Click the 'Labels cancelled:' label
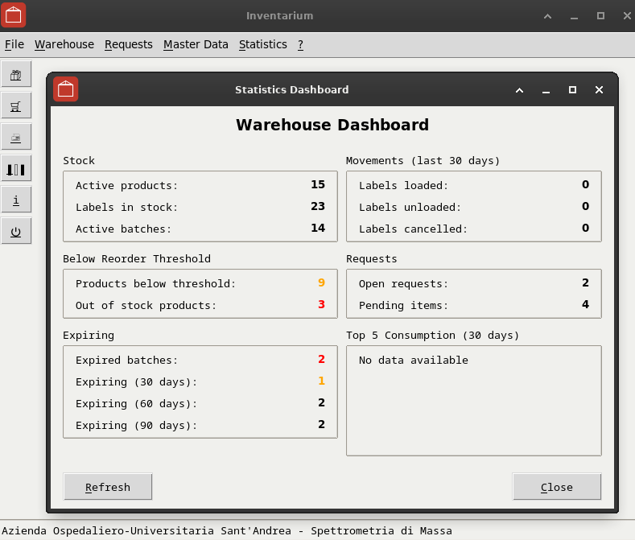Screen dimensions: 635x540 (x=413, y=229)
